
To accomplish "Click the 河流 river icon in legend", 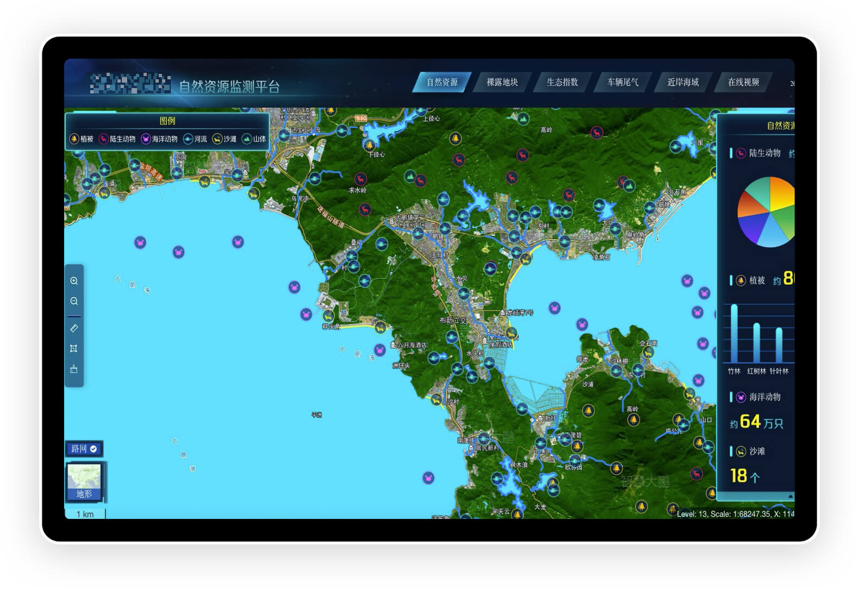I will tap(188, 139).
